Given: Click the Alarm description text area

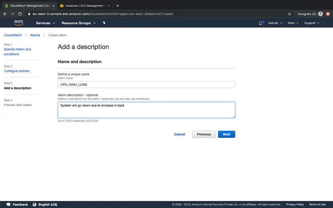Looking at the screenshot, I should pyautogui.click(x=146, y=110).
